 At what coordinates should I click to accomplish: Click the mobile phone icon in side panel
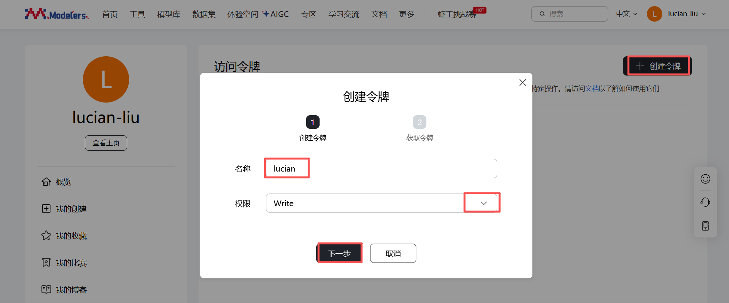coord(705,226)
